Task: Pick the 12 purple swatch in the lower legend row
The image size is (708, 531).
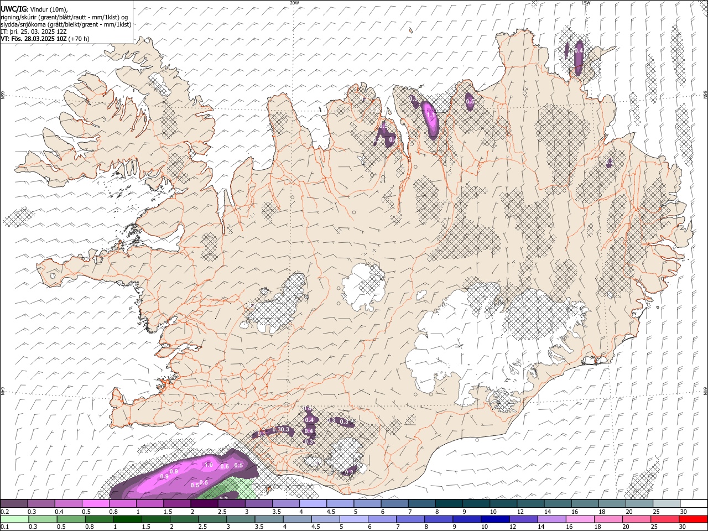Action: coord(523,519)
